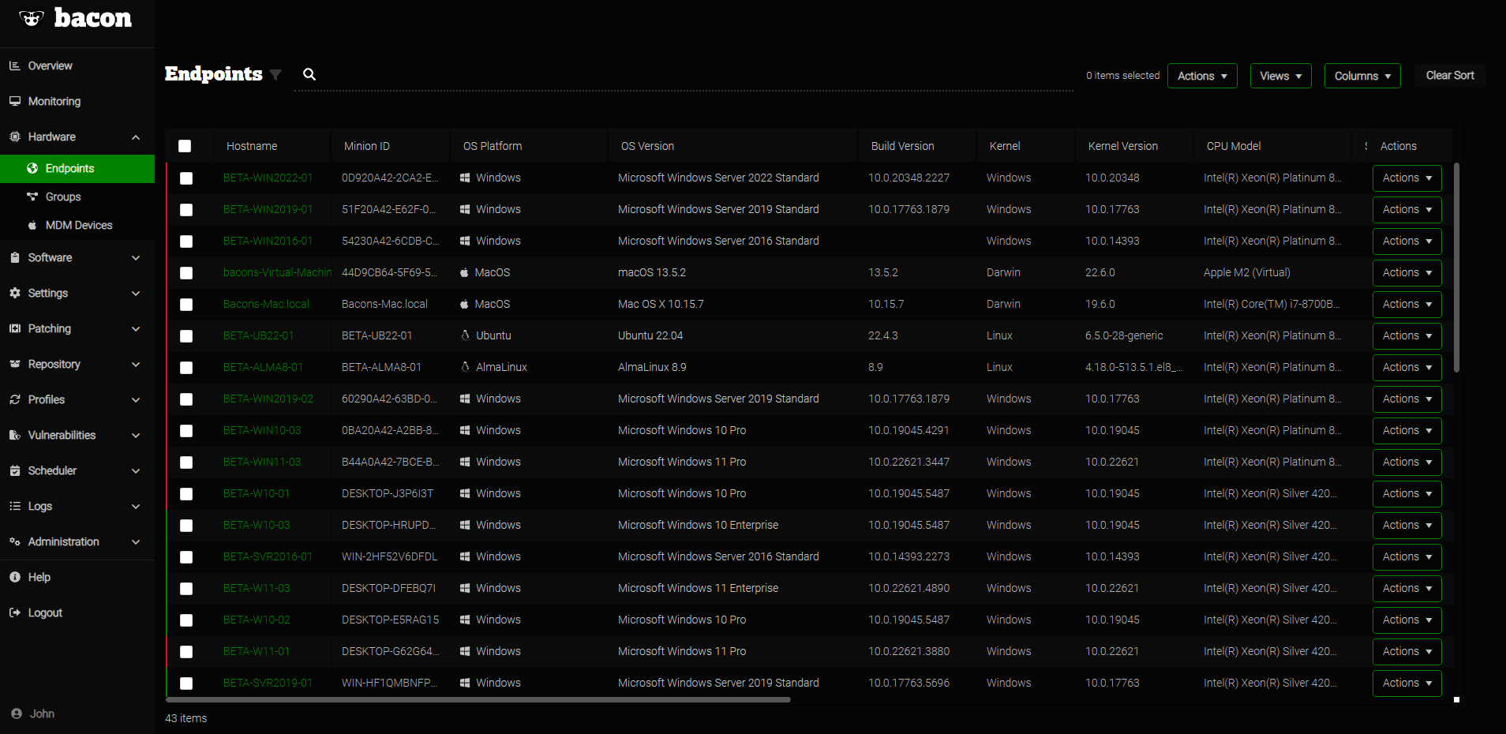Click the Linux penguin icon in BETA-UB22-01 row

pos(465,335)
